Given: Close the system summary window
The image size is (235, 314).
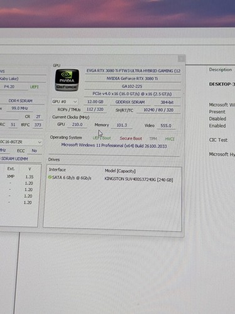Looking at the screenshot, I should tap(181, 58).
